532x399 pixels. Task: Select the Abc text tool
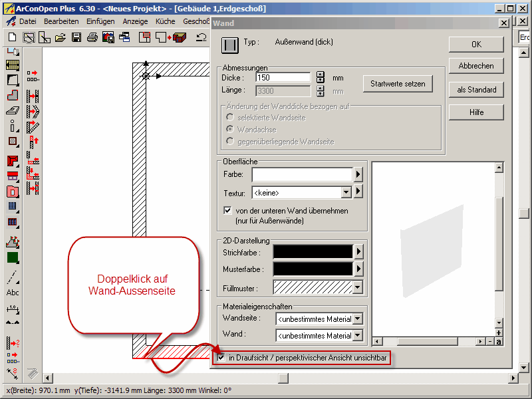pos(13,292)
